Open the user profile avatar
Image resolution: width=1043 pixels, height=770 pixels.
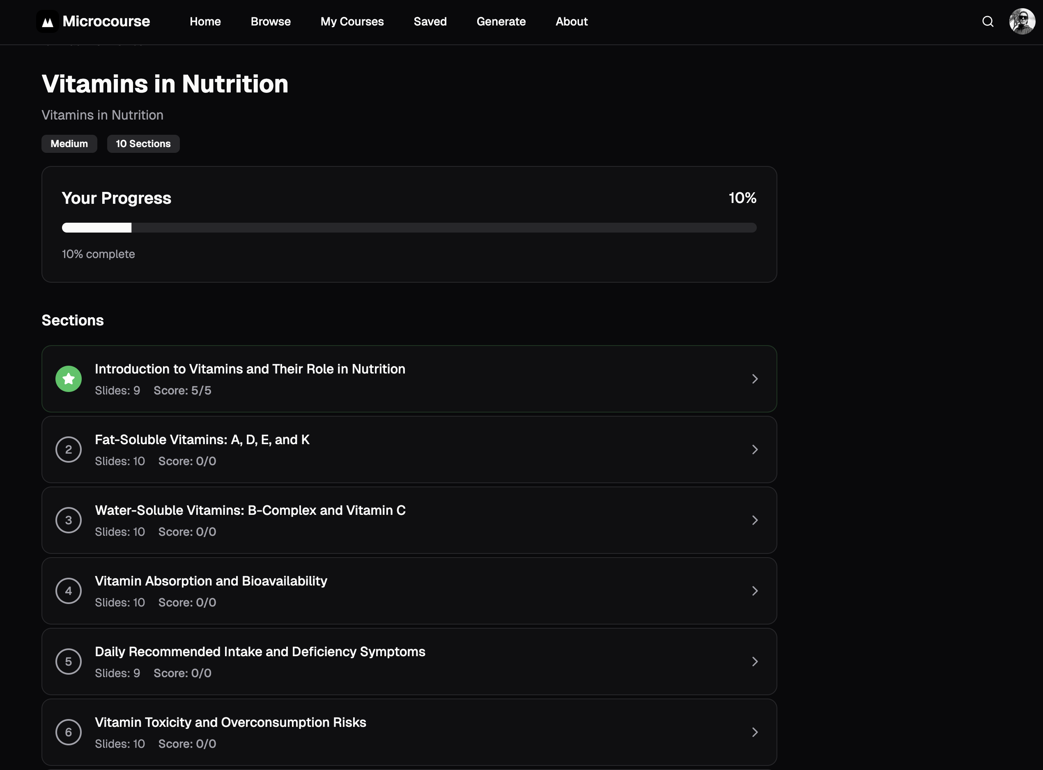point(1022,21)
